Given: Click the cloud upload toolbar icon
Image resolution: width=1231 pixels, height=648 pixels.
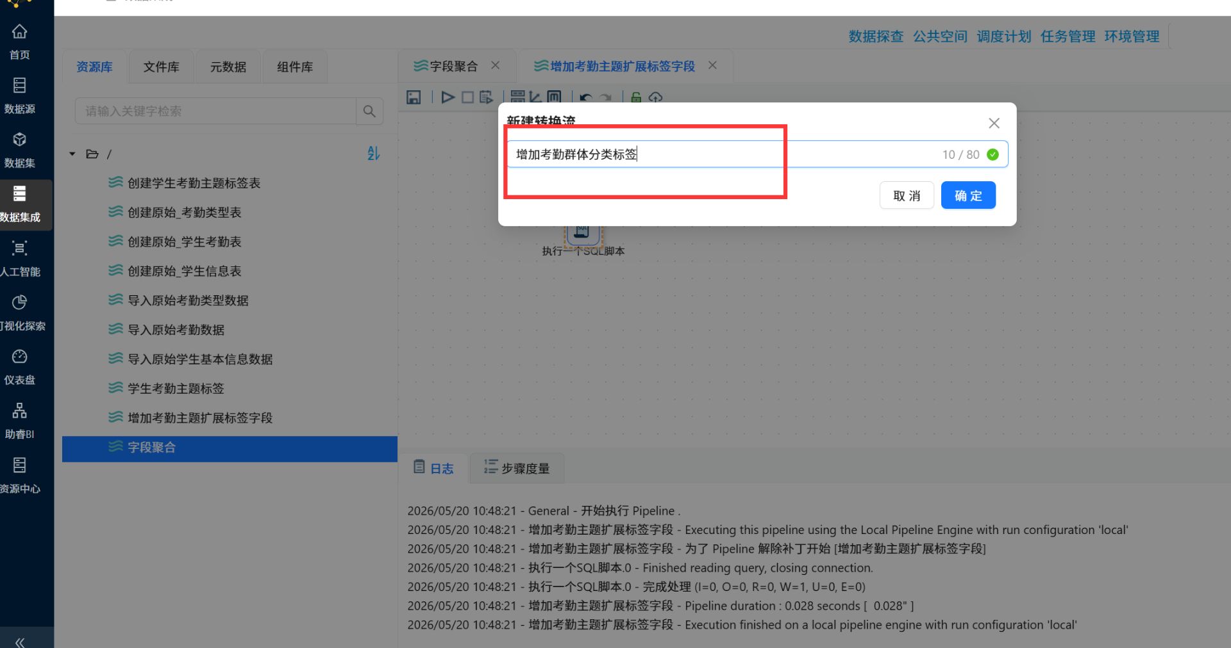Looking at the screenshot, I should tap(655, 97).
